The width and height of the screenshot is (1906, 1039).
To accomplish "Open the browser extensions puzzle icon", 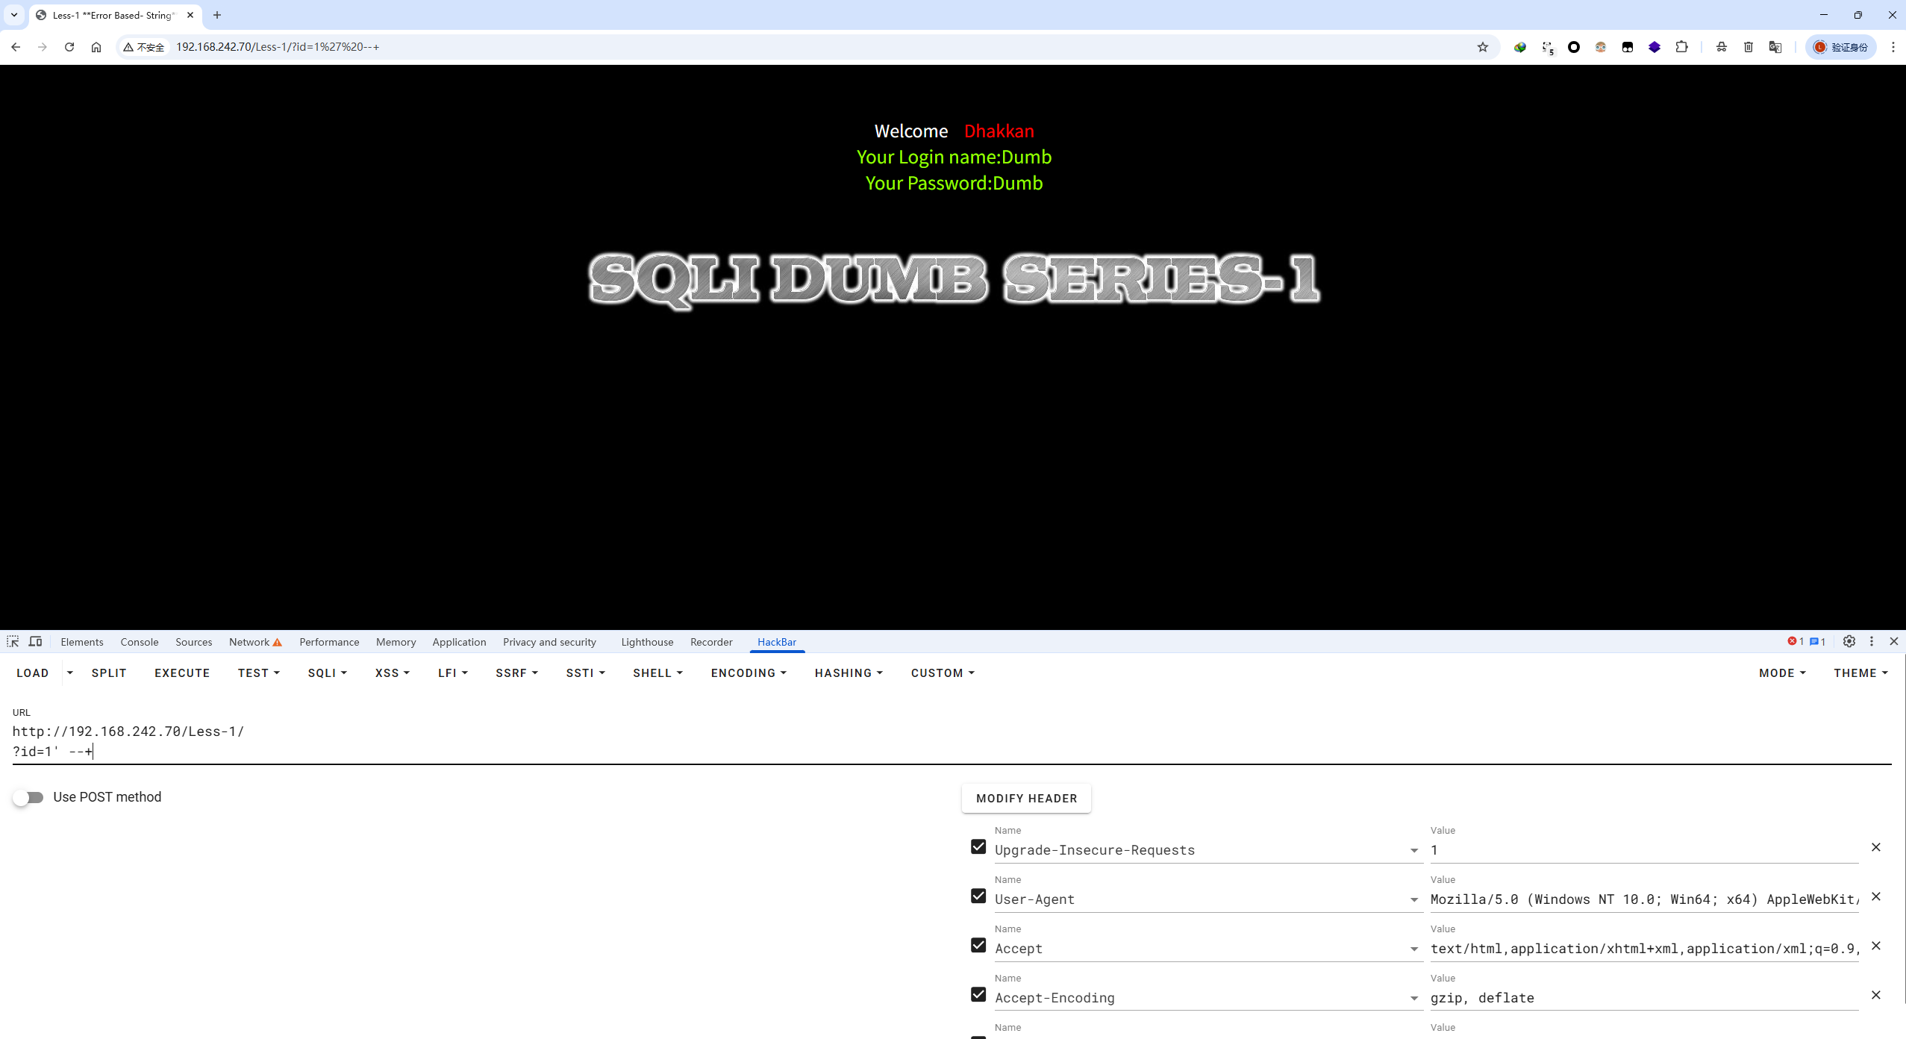I will (x=1681, y=47).
